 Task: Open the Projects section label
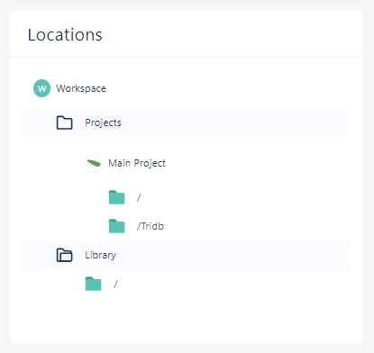103,122
